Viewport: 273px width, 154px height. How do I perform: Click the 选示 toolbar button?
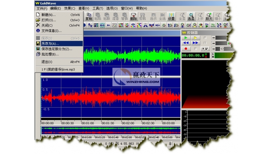click(153, 16)
